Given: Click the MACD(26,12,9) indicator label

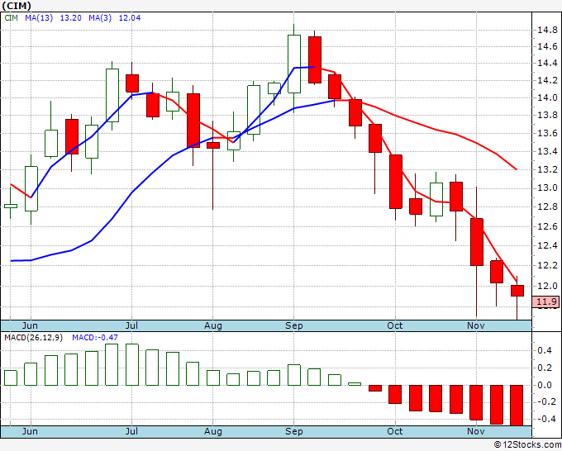Looking at the screenshot, I should 33,338.
